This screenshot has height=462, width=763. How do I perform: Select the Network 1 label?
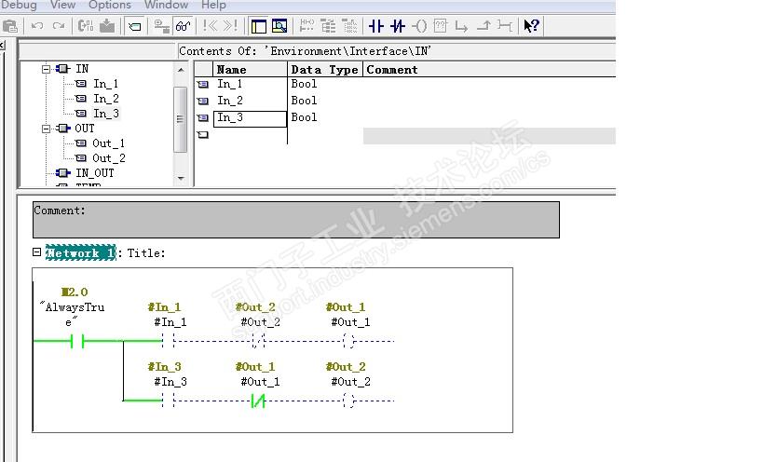pos(81,252)
